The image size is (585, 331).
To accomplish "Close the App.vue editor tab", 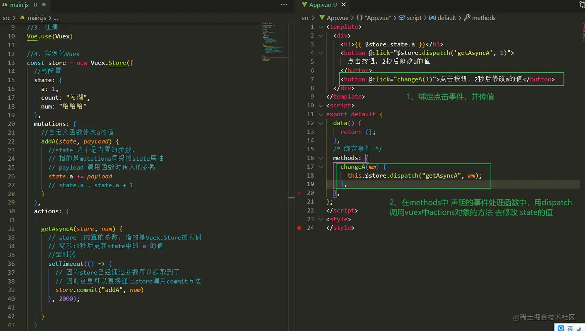I will [344, 5].
